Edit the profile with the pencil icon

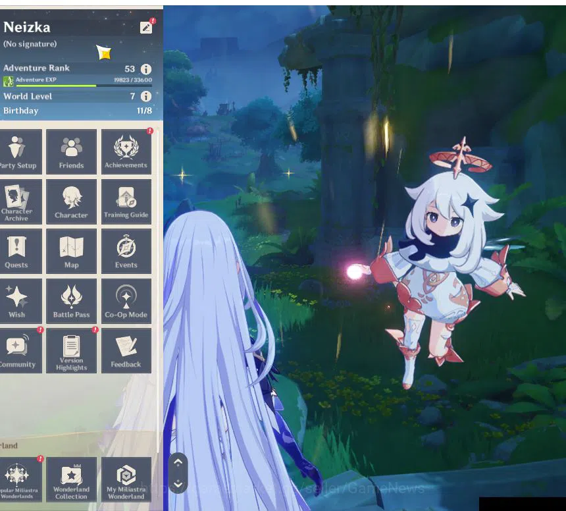(146, 28)
